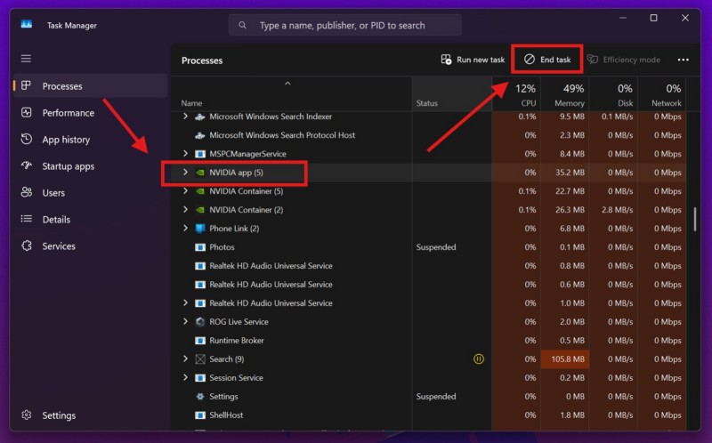712x443 pixels.
Task: Open App history from the sidebar
Action: [x=66, y=140]
